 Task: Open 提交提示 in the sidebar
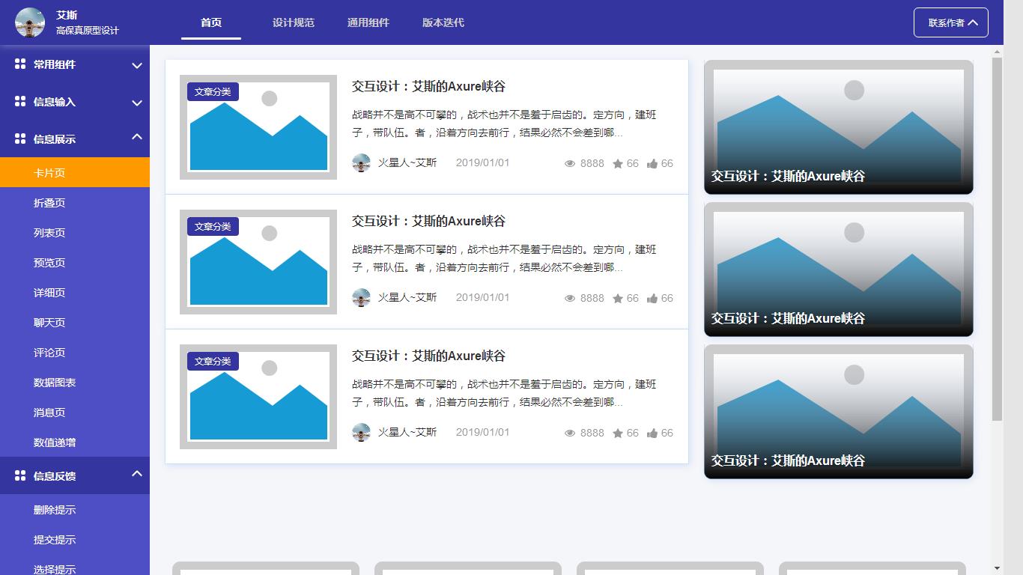click(x=75, y=540)
